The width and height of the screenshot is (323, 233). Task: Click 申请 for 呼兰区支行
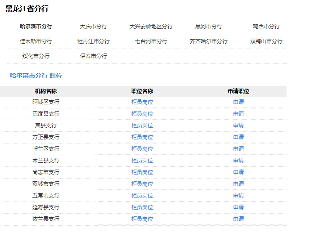tap(238, 149)
